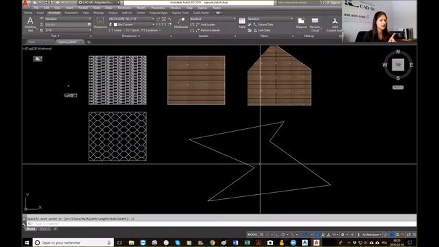Click the Linear dimension button
Screen dimensions: 439x247
(115, 30)
